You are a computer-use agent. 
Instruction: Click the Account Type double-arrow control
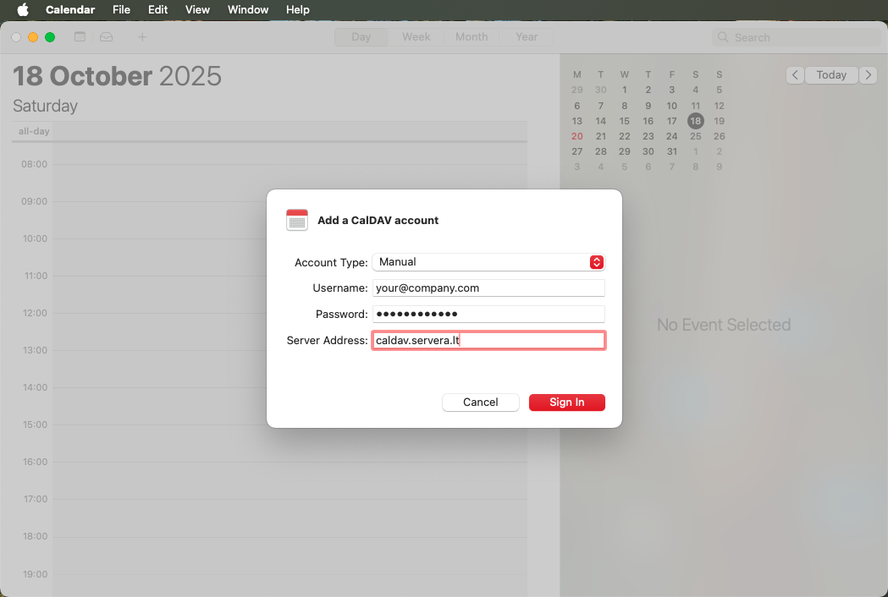click(x=597, y=262)
